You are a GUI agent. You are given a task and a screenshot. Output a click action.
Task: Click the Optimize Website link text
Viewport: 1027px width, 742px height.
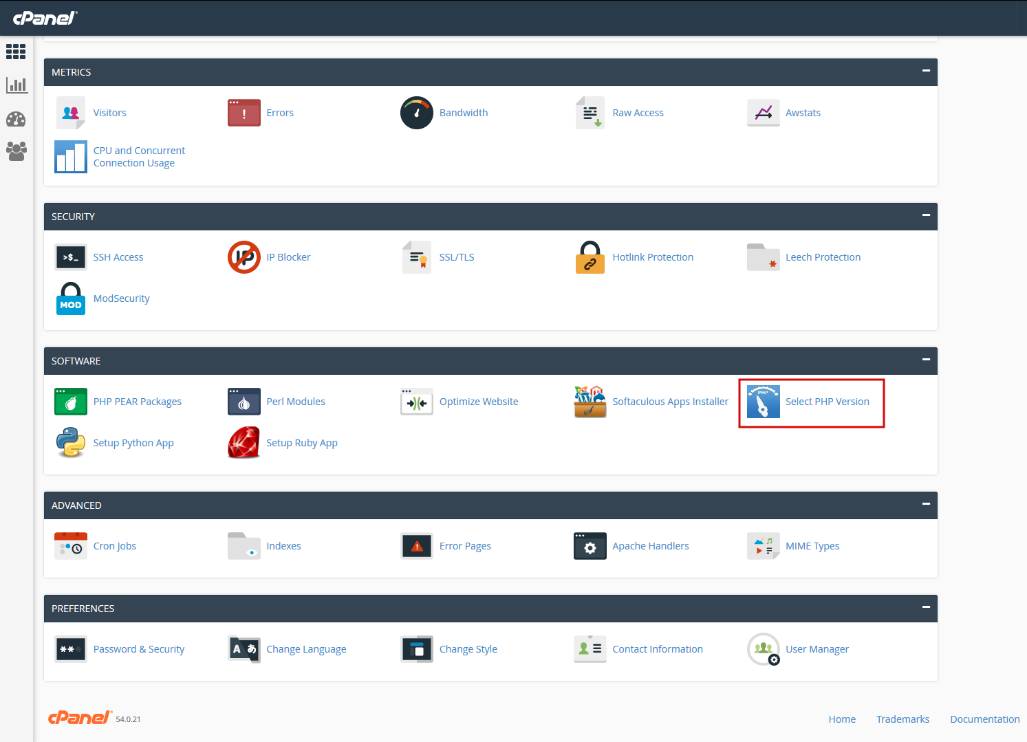479,402
